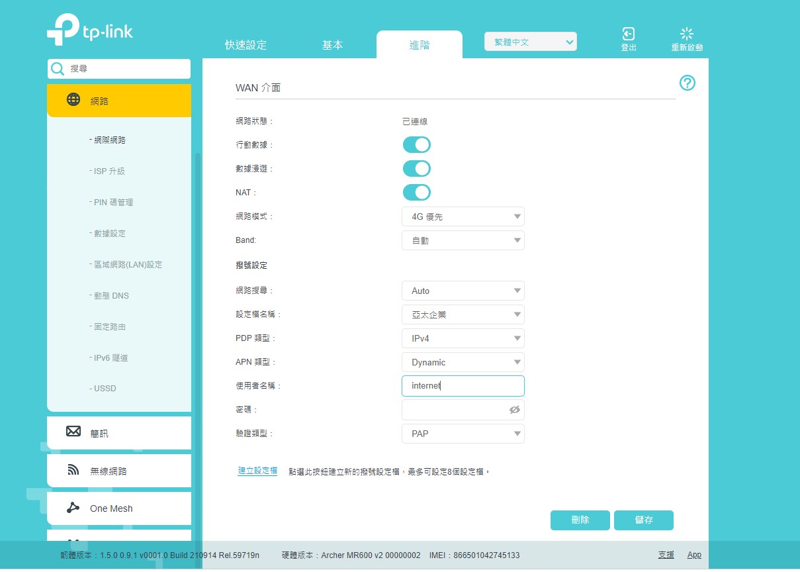
Task: Click the 已連線 status text
Action: pyautogui.click(x=415, y=121)
